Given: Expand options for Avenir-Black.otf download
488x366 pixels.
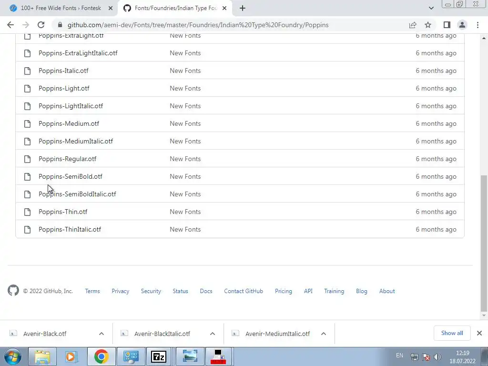Looking at the screenshot, I should pos(102,334).
